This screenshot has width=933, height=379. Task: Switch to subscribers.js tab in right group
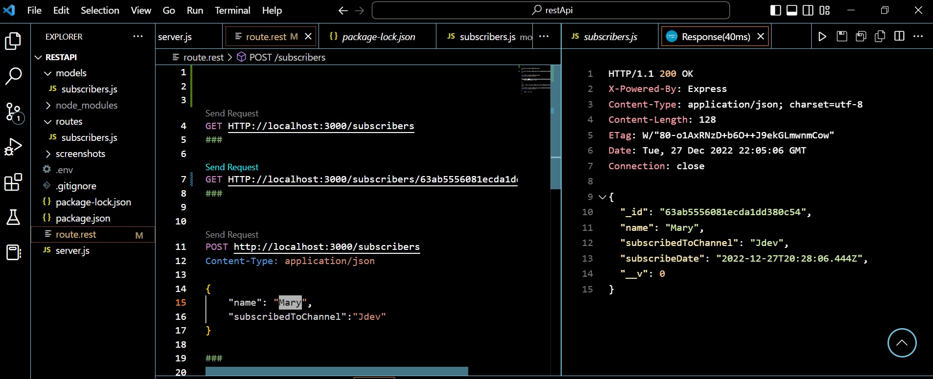pyautogui.click(x=610, y=36)
